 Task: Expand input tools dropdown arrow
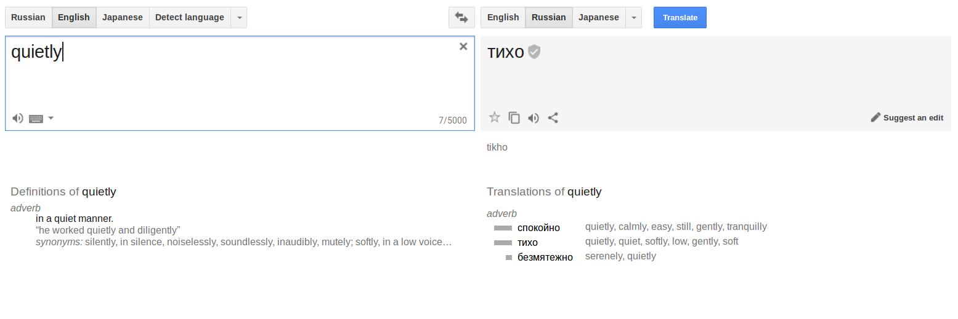pos(51,118)
